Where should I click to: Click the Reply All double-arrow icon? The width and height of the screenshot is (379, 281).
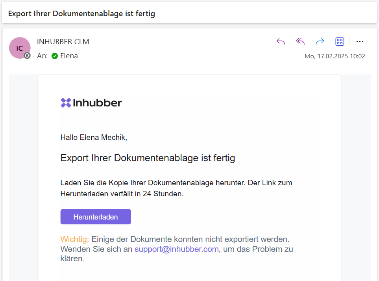(x=300, y=42)
